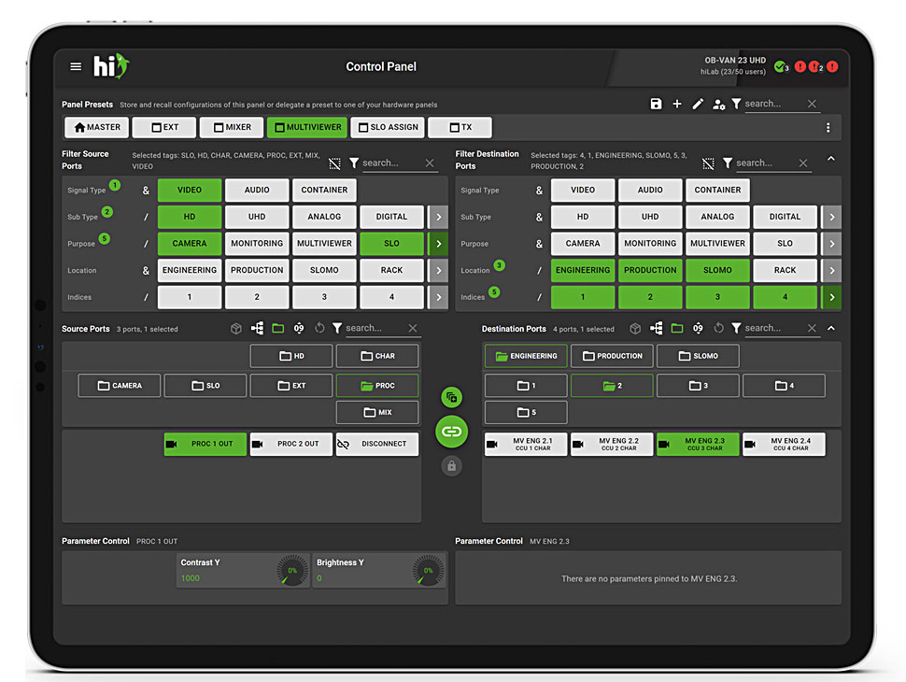Adjust the Brightness Y knob
The image size is (906, 682).
[428, 571]
